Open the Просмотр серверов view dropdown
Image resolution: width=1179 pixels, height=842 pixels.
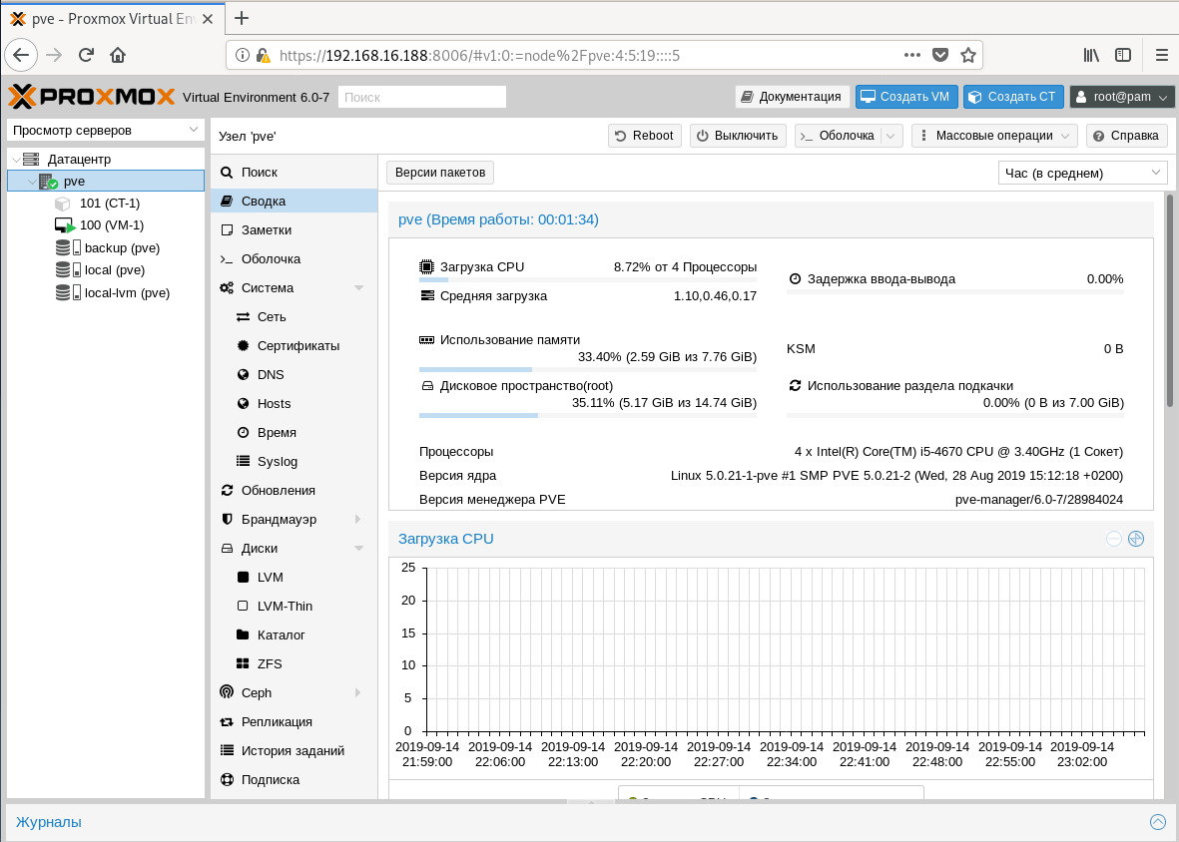point(105,130)
